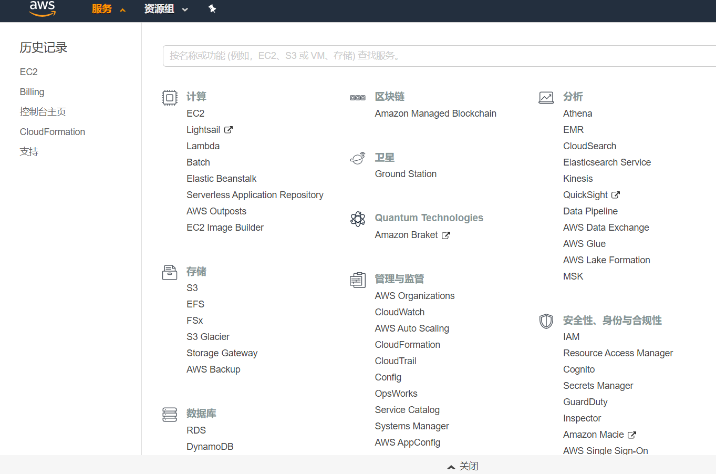Open Elasticsearch Service
716x474 pixels.
[x=607, y=162]
